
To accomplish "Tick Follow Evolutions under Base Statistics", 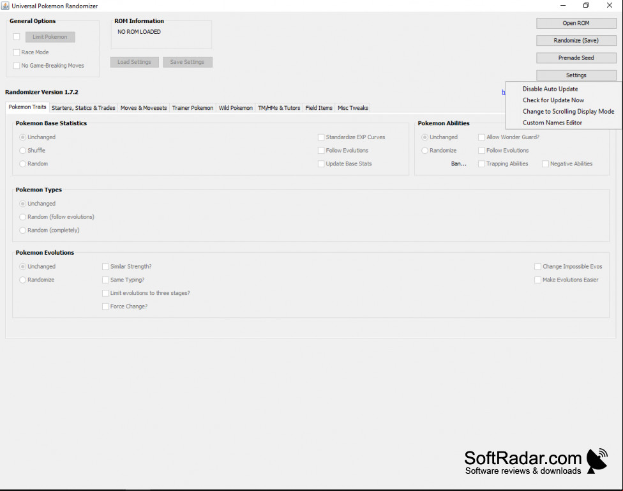I will 321,150.
